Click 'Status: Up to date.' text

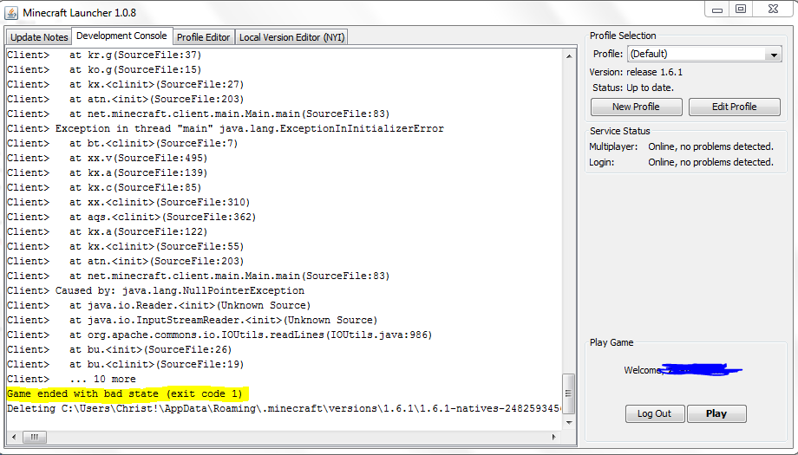pyautogui.click(x=632, y=88)
